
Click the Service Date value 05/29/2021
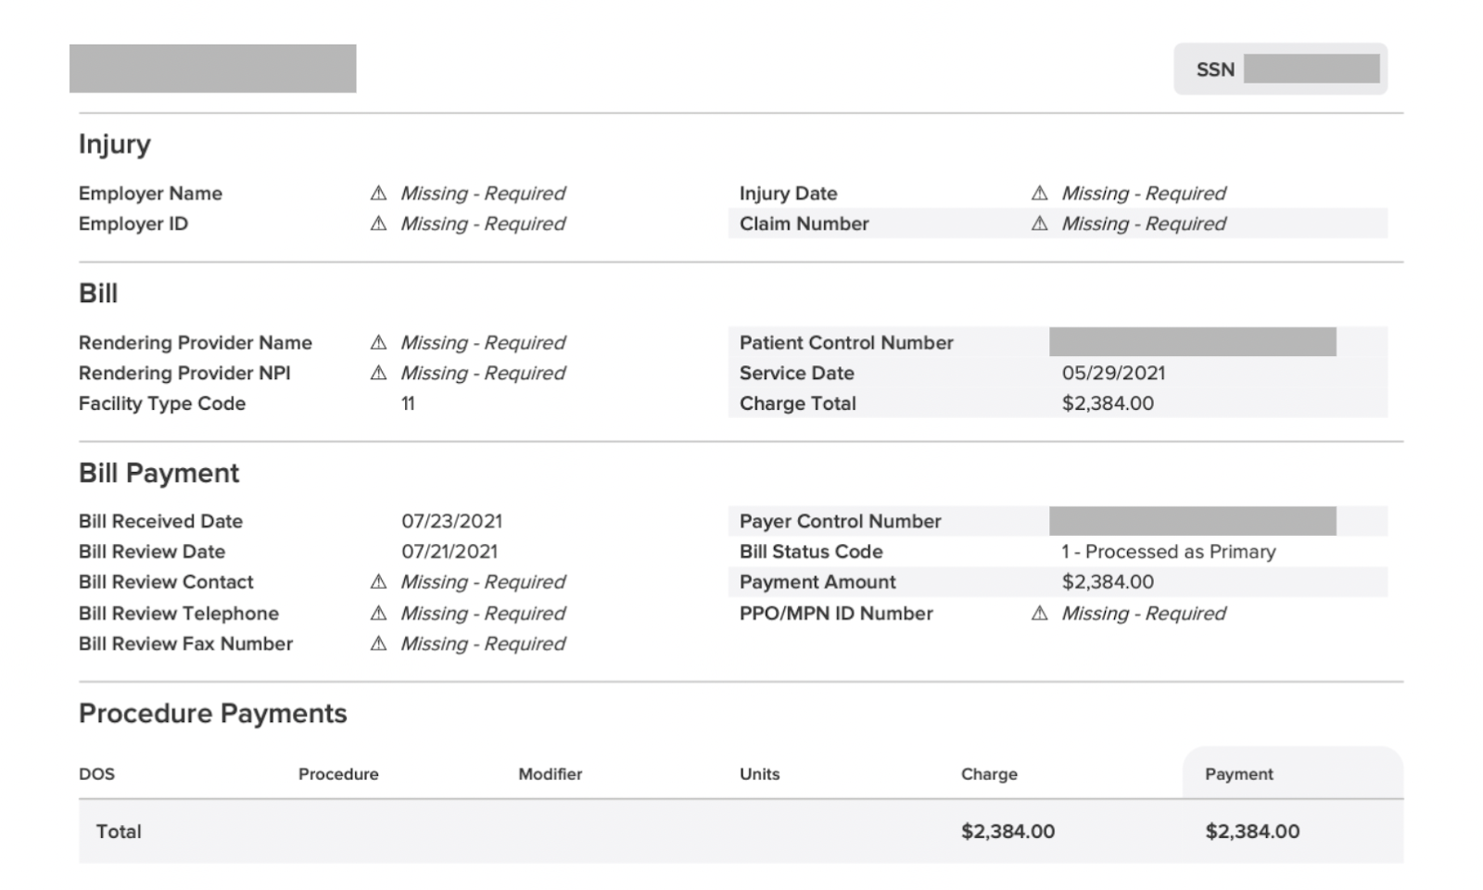[x=1113, y=373]
